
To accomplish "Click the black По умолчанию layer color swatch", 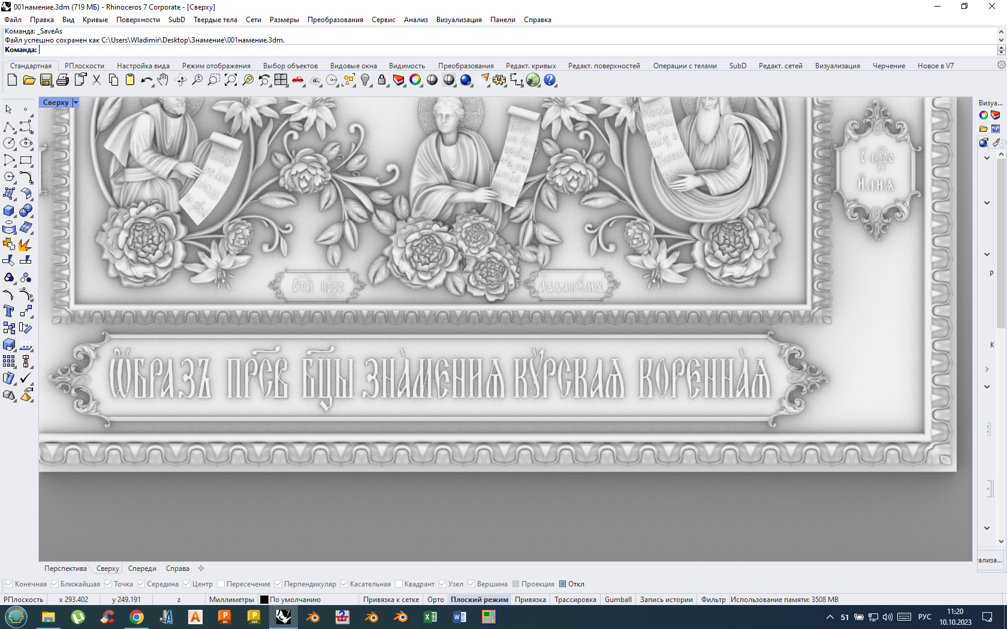I will [264, 600].
